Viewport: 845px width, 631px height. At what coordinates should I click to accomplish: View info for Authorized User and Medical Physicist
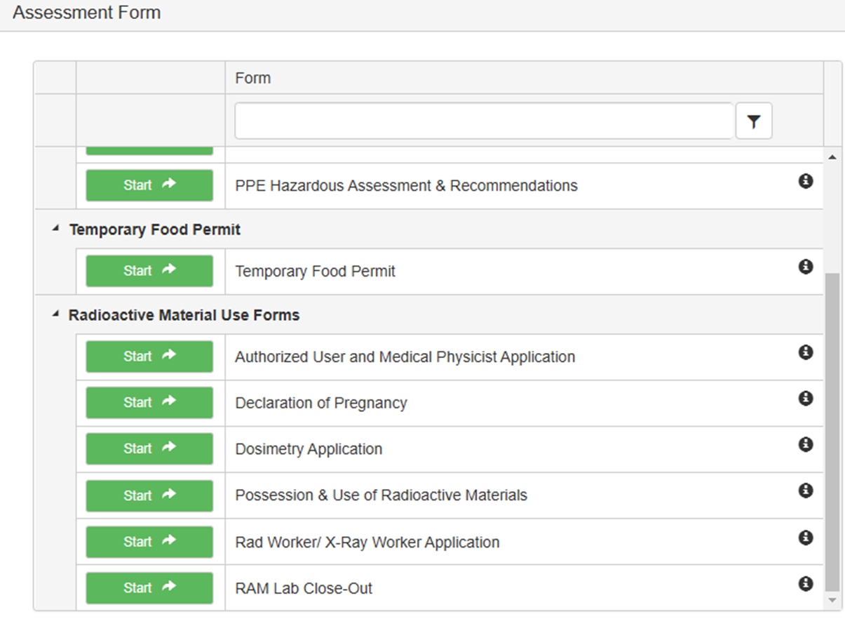806,352
